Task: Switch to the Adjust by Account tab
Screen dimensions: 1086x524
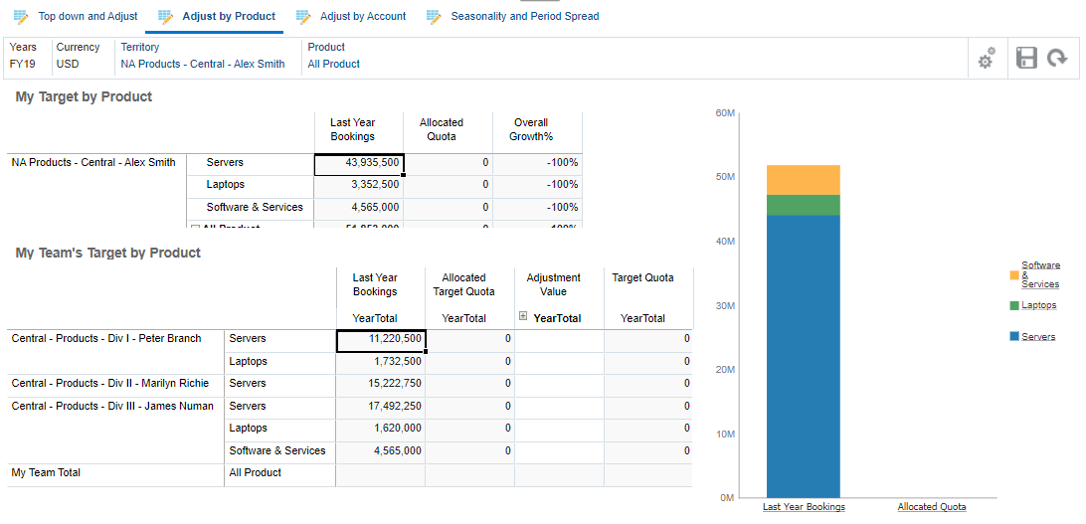Action: (362, 17)
